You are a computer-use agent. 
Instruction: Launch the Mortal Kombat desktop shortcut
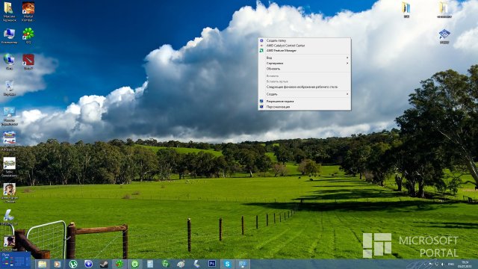click(x=28, y=11)
